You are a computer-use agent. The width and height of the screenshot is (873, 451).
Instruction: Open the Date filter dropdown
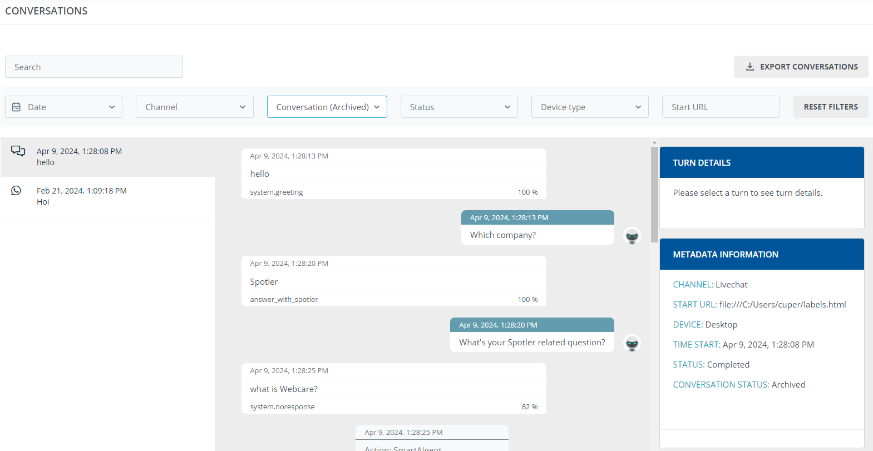[64, 107]
